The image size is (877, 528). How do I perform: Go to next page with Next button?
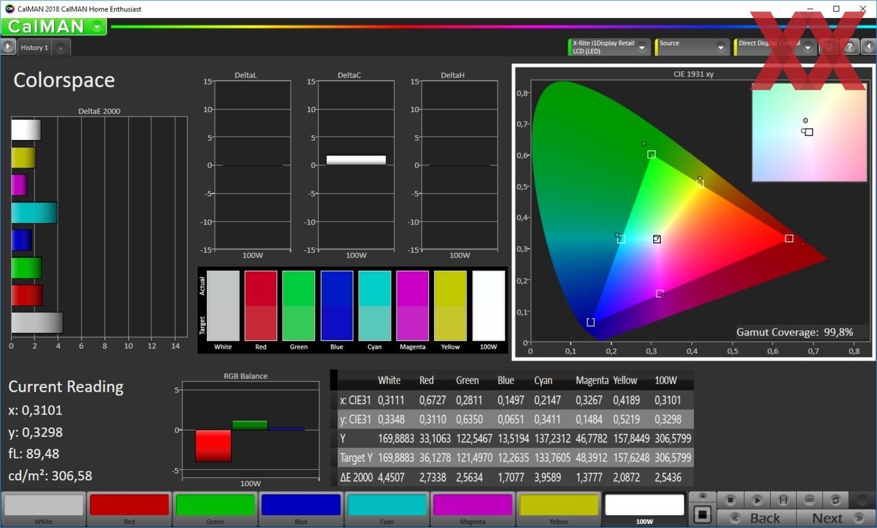click(x=835, y=518)
